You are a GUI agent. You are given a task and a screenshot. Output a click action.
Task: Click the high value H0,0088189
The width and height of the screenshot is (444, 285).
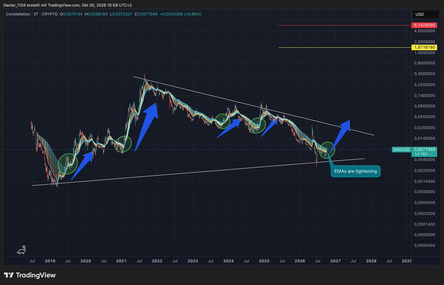pyautogui.click(x=96, y=14)
